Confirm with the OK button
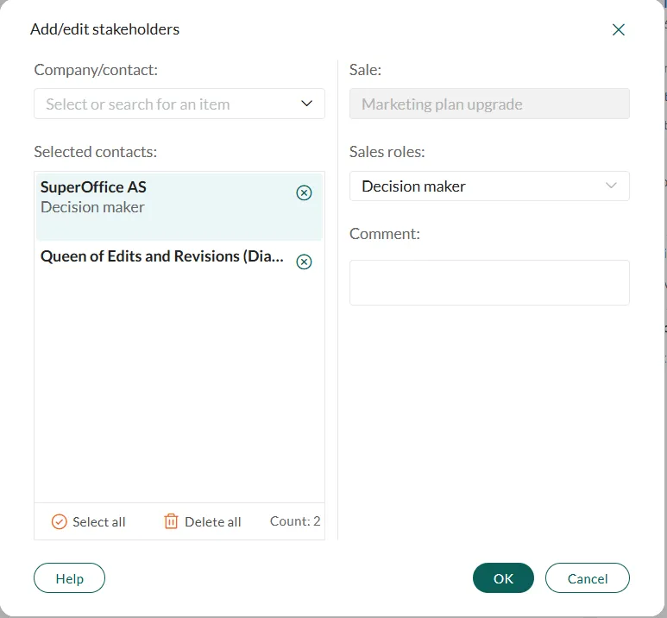The height and width of the screenshot is (618, 667). point(503,578)
